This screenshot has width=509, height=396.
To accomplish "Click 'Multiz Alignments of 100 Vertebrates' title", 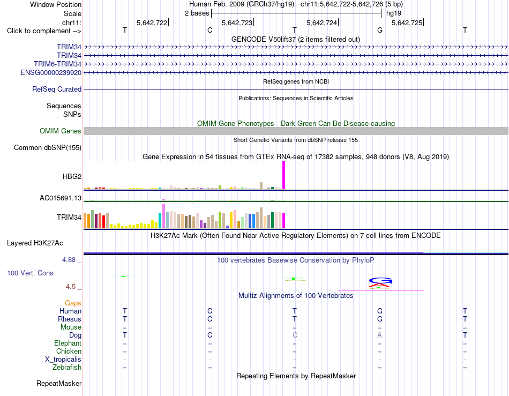I will coord(296,295).
